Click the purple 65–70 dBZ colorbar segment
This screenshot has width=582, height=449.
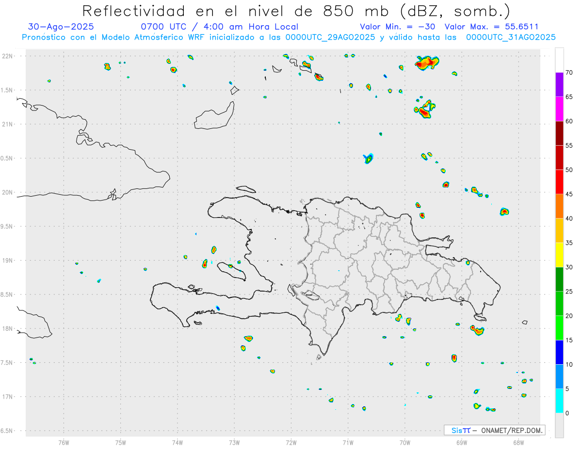(x=559, y=84)
